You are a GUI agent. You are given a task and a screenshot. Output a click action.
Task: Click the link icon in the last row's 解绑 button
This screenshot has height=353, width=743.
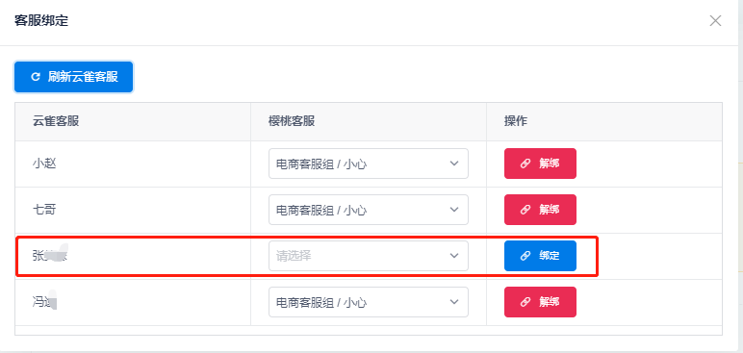(525, 302)
